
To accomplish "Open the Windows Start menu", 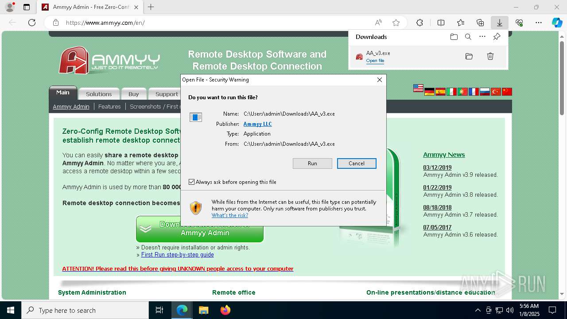I will [11, 310].
